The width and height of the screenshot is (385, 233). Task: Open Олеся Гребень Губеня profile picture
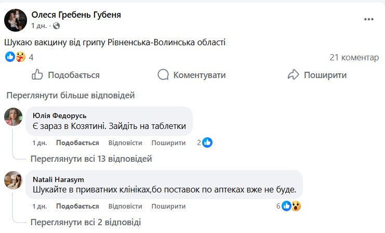pos(16,20)
